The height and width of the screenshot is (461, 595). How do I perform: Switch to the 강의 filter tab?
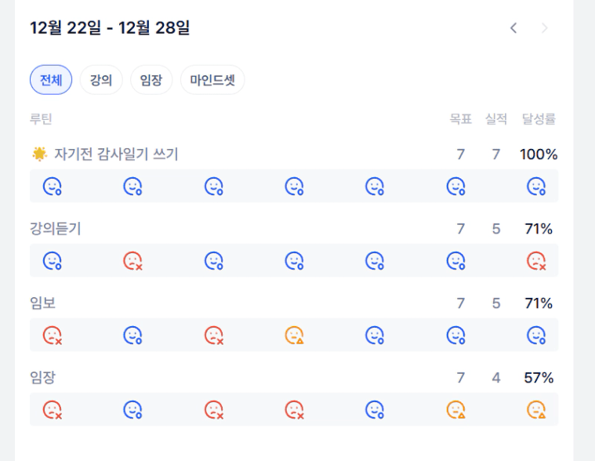tap(101, 80)
